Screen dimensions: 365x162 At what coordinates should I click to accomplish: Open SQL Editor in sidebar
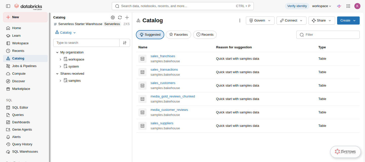click(x=25, y=108)
